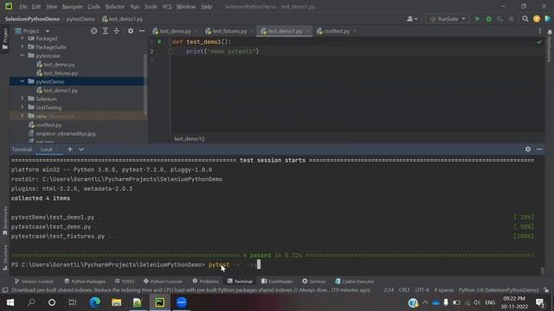Open the Refactor menu
The image size is (554, 311).
coord(115,7)
